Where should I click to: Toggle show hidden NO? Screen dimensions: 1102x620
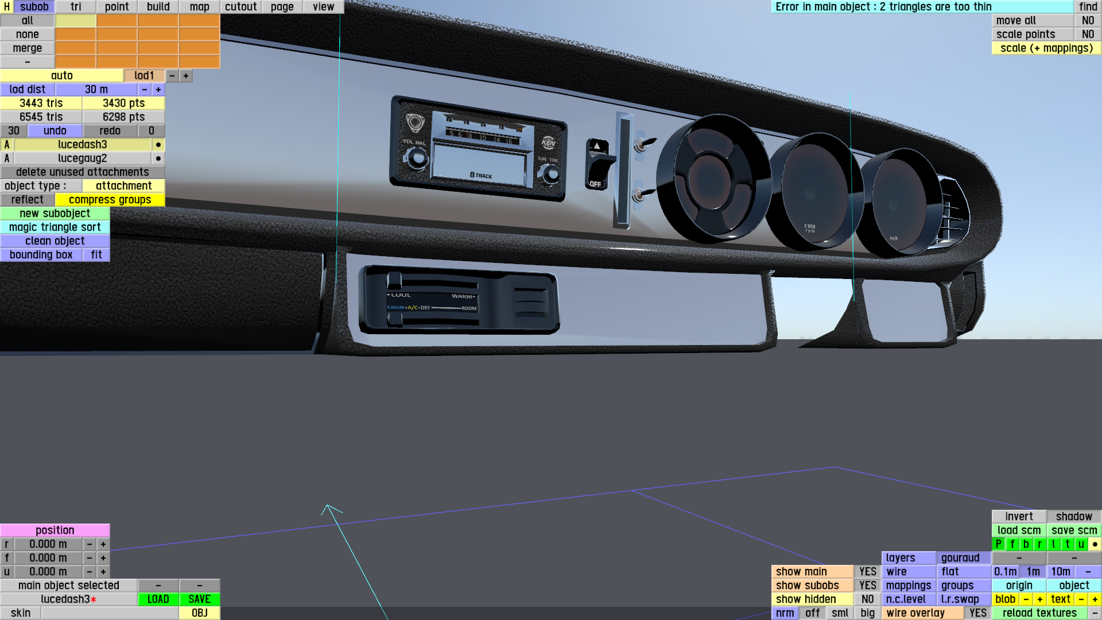pyautogui.click(x=867, y=599)
